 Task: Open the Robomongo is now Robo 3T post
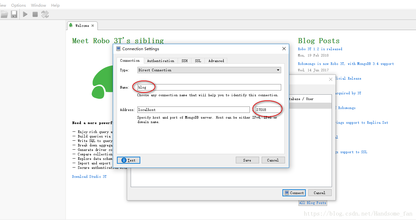coord(346,64)
